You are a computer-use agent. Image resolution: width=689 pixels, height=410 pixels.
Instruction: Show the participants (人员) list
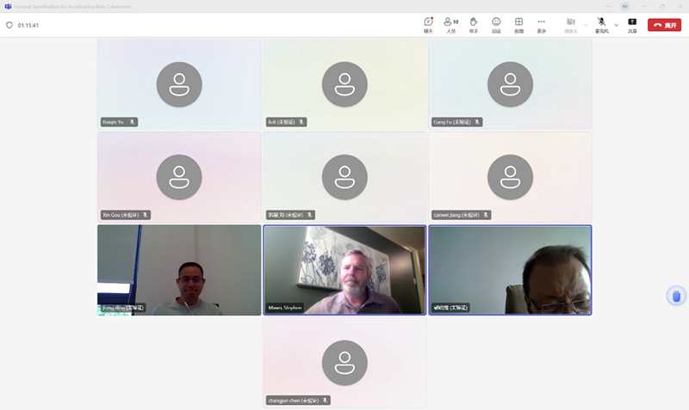450,25
